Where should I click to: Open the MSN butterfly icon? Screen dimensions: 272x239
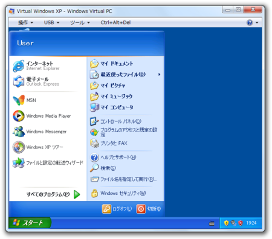click(19, 100)
